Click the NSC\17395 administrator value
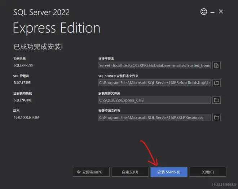This screenshot has width=238, height=189. (x=22, y=82)
